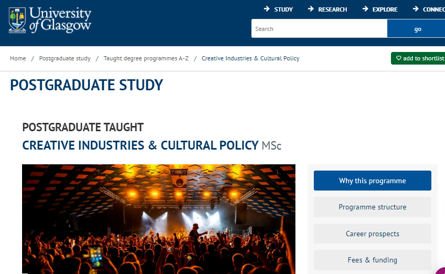View the Fees & funding section
Viewport: 445px width, 274px height.
click(372, 260)
